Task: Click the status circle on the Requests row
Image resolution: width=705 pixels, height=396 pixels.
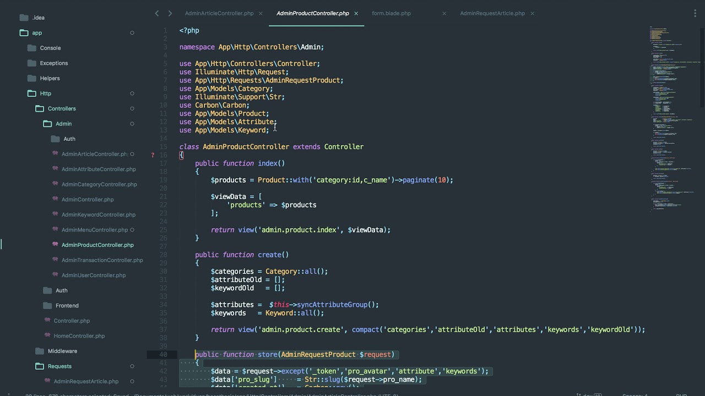Action: click(x=132, y=366)
